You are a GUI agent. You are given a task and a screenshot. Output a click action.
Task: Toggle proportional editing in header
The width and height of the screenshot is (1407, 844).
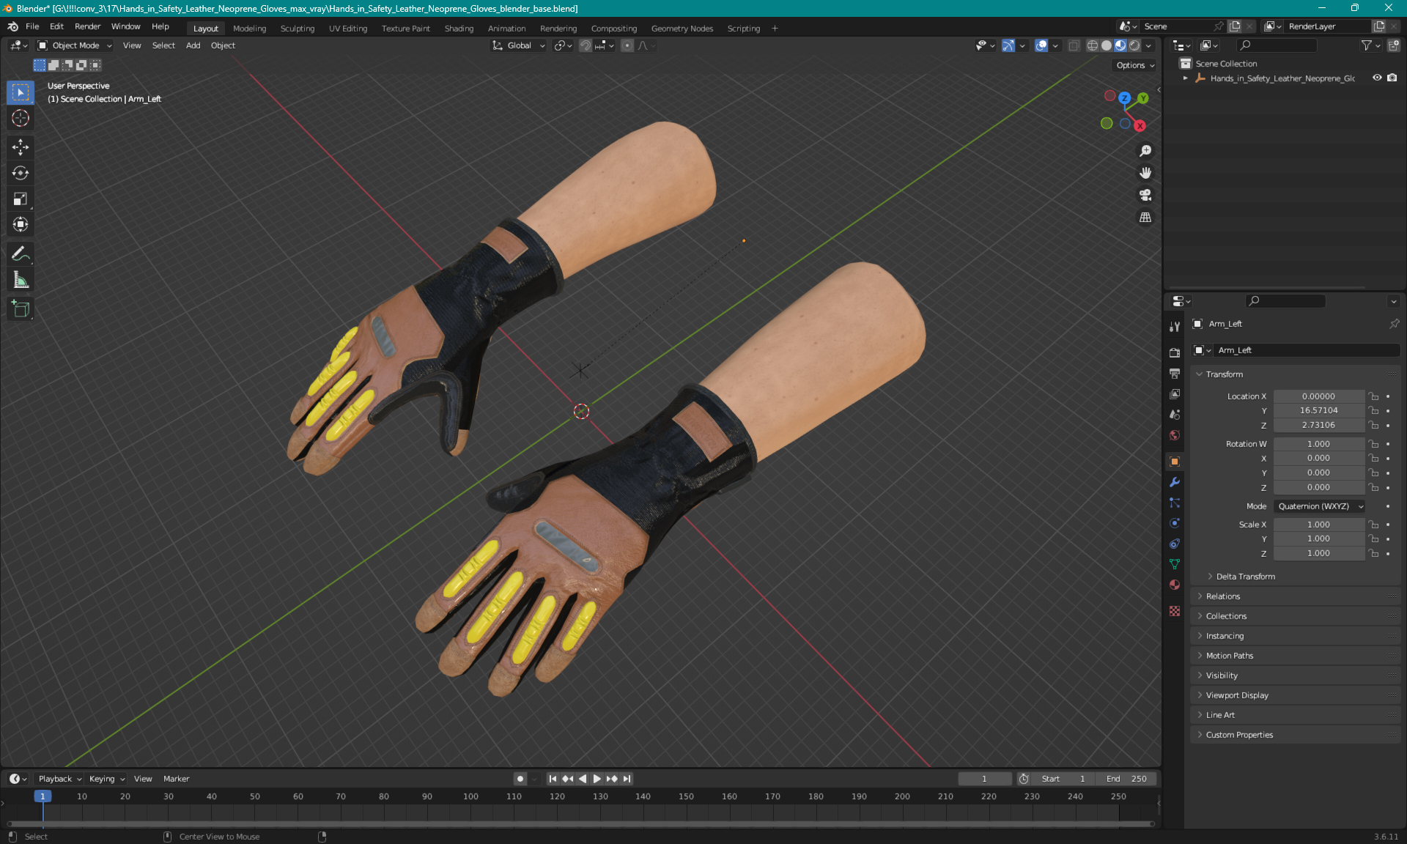click(x=627, y=45)
